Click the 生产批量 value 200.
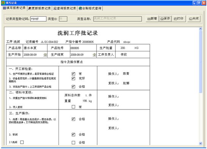The height and width of the screenshot is (149, 207). [123, 48]
